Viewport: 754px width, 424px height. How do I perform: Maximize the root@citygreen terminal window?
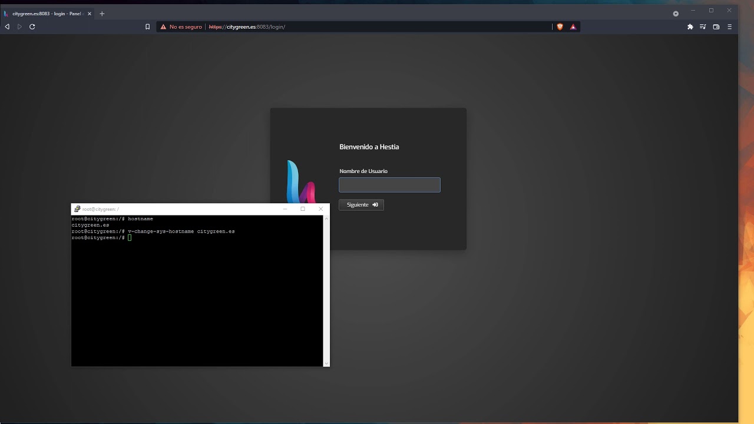303,209
